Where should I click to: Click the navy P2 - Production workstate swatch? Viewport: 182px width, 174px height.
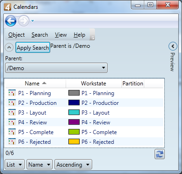74,103
